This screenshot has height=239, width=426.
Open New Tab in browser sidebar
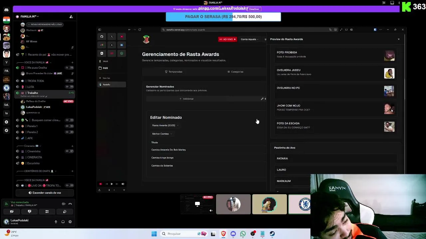click(x=105, y=78)
